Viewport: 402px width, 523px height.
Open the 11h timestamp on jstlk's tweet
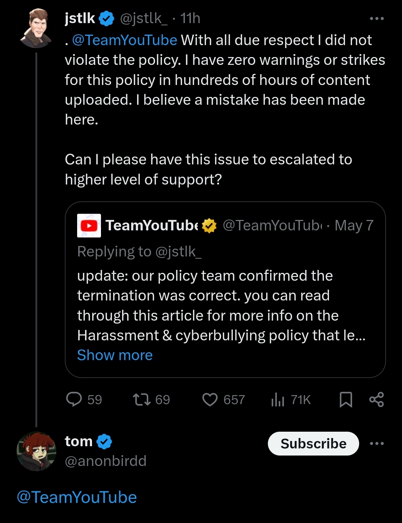[x=190, y=18]
